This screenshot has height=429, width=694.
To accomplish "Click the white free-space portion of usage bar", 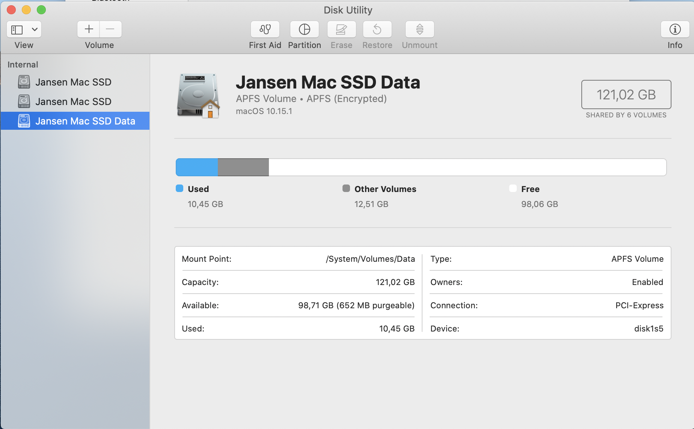I will 468,167.
